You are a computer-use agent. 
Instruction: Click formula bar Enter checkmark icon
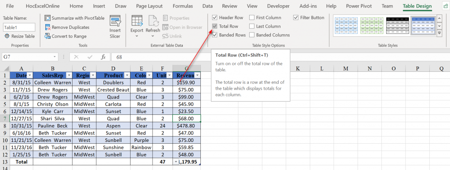tap(90, 57)
